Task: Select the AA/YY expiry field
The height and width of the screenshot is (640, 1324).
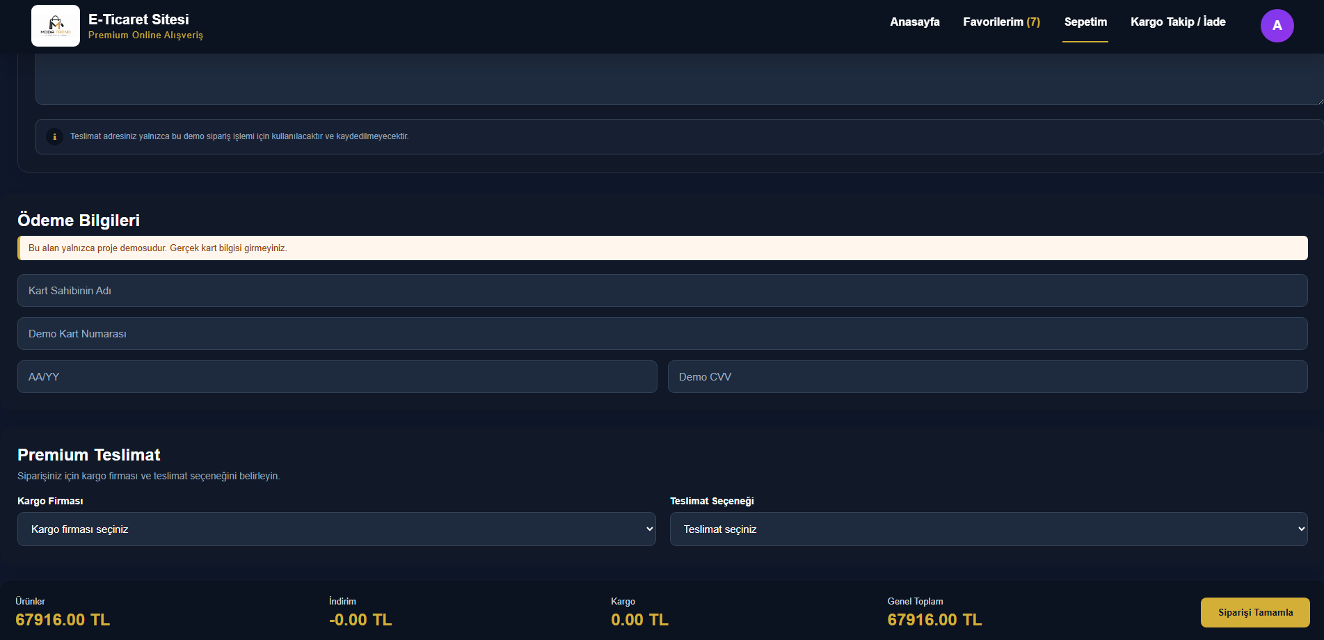Action: click(x=337, y=376)
